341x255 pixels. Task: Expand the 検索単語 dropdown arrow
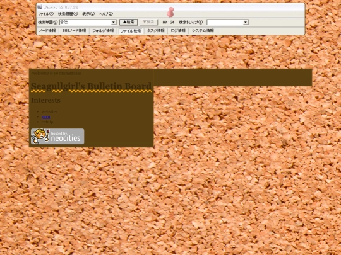click(x=114, y=22)
